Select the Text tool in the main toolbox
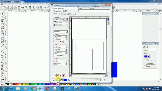 2,17
